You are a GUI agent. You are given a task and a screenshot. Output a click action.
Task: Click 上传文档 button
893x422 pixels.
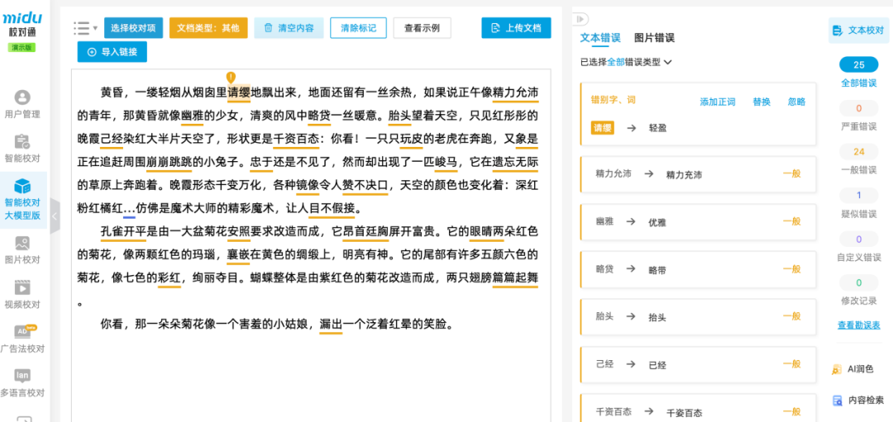[x=516, y=28]
